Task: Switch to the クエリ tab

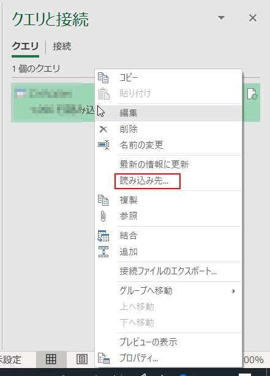Action: (26, 46)
